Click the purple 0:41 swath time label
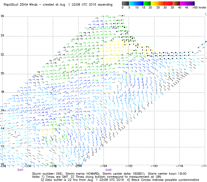 click(x=20, y=170)
